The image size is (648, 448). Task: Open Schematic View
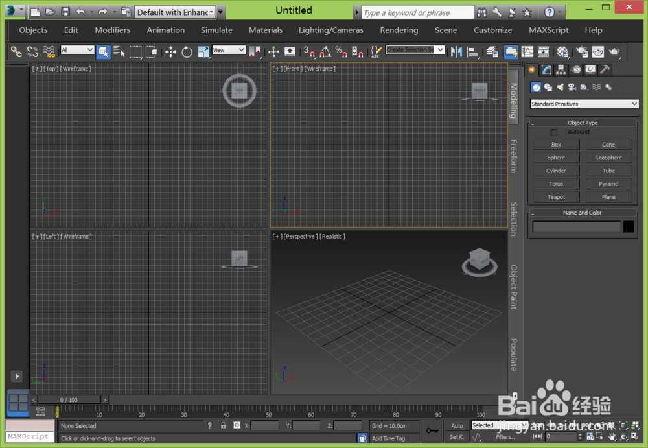pos(544,52)
